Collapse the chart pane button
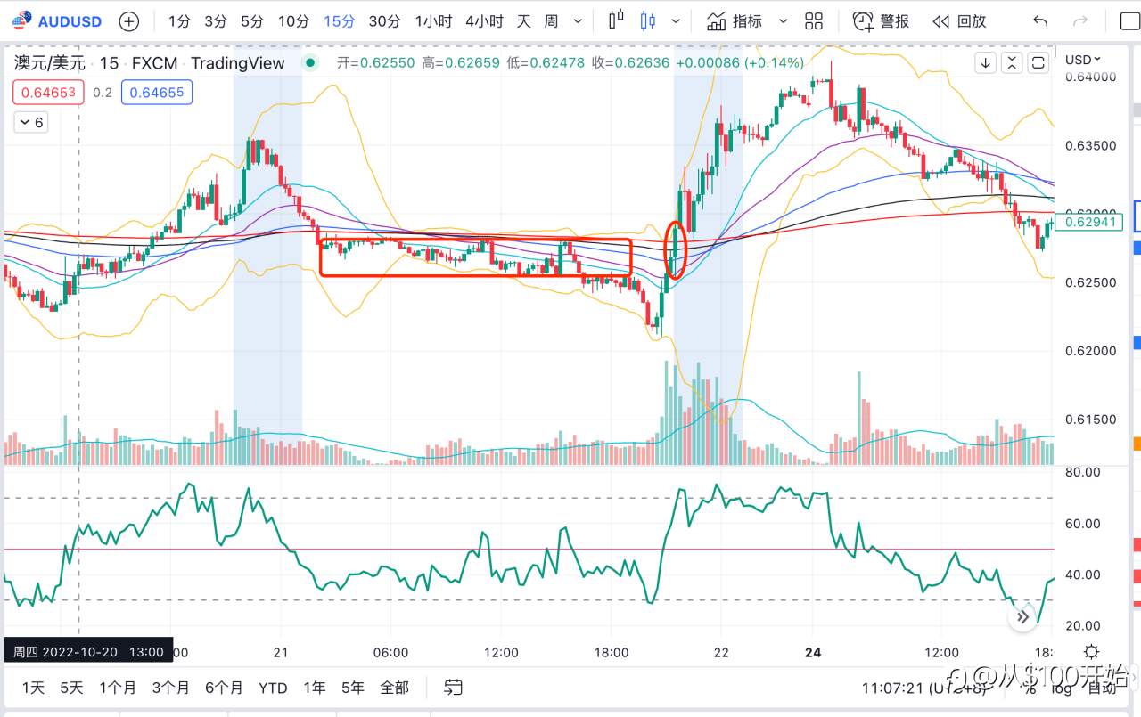 coord(1012,62)
